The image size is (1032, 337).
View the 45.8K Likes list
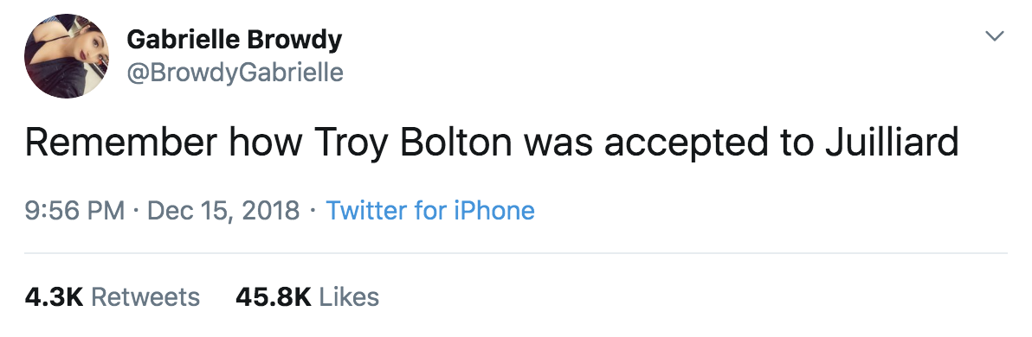(x=307, y=297)
